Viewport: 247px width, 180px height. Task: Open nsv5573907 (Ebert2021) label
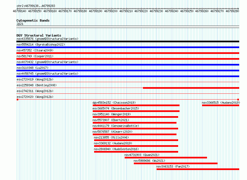(x=111, y=120)
